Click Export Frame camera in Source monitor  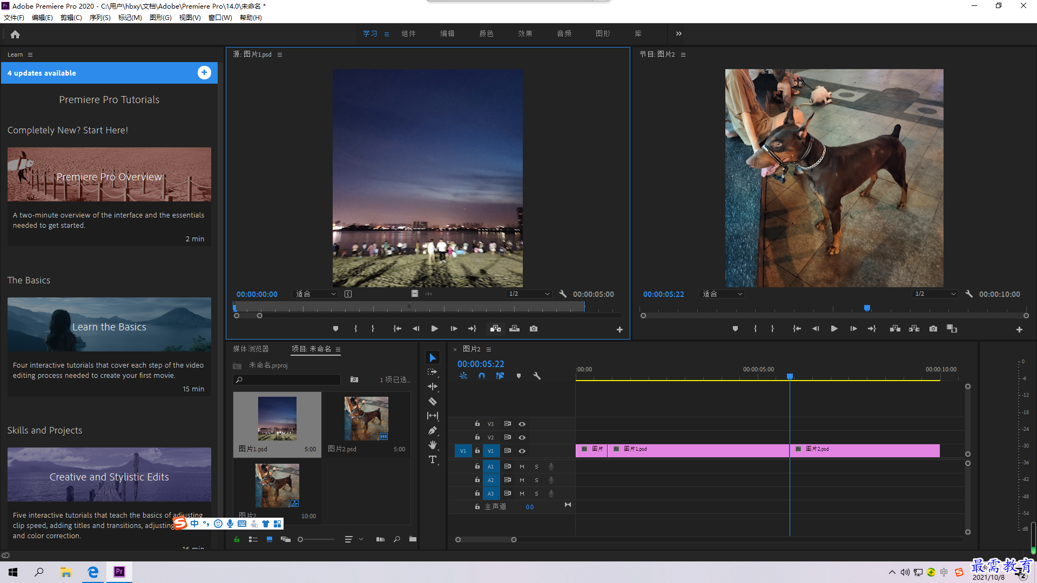(534, 329)
